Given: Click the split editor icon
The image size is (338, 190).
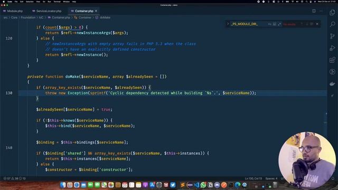Looking at the screenshot, I should [314, 11].
